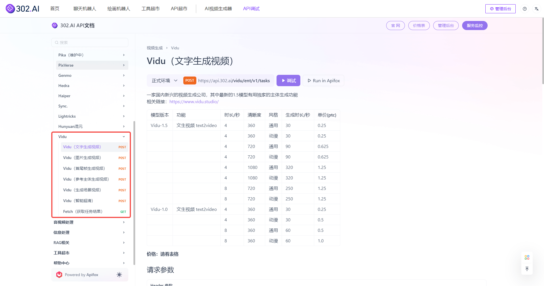
Task: Click the 请求参数 heading
Action: coord(160,270)
